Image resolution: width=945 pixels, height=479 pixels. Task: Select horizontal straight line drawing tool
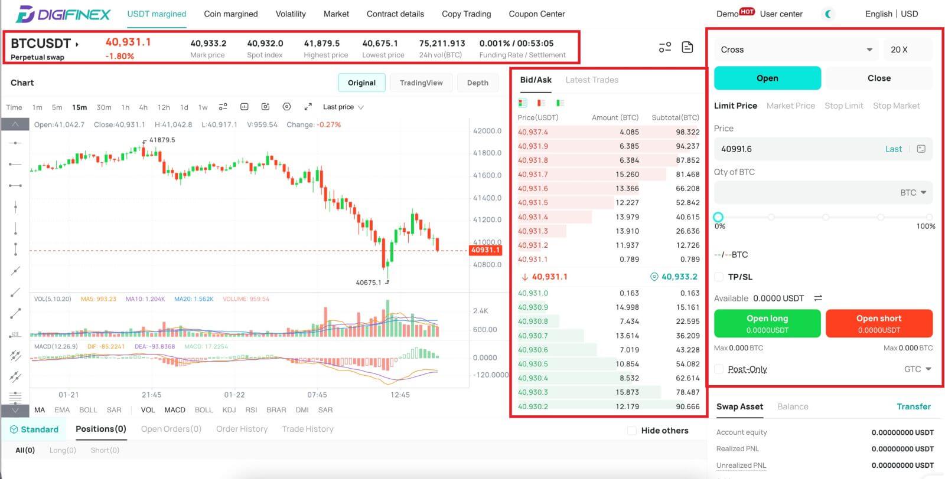pos(15,143)
